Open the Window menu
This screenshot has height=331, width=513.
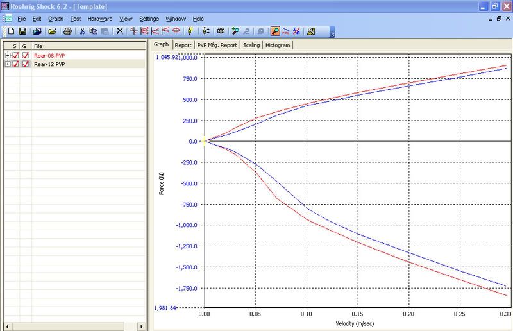pyautogui.click(x=176, y=19)
